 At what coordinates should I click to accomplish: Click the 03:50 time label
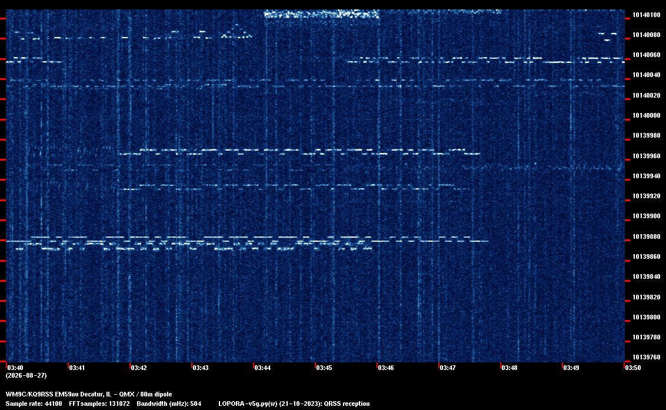coord(633,368)
